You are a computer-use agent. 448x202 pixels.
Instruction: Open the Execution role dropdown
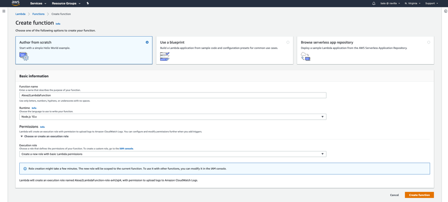point(172,154)
